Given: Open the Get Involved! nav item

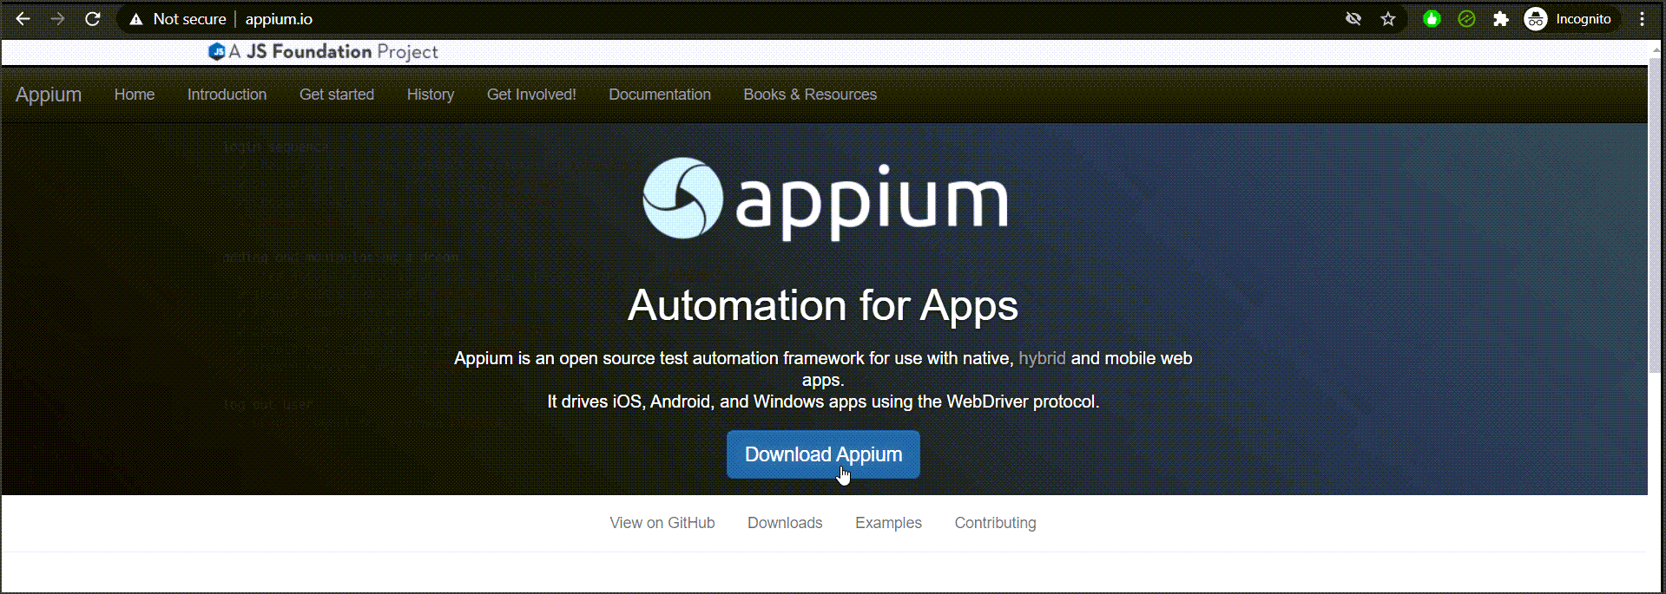Looking at the screenshot, I should (x=531, y=95).
